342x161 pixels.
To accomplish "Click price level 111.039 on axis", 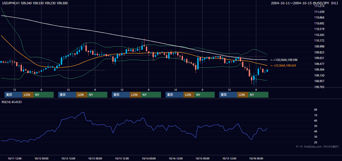I will 320,12.
